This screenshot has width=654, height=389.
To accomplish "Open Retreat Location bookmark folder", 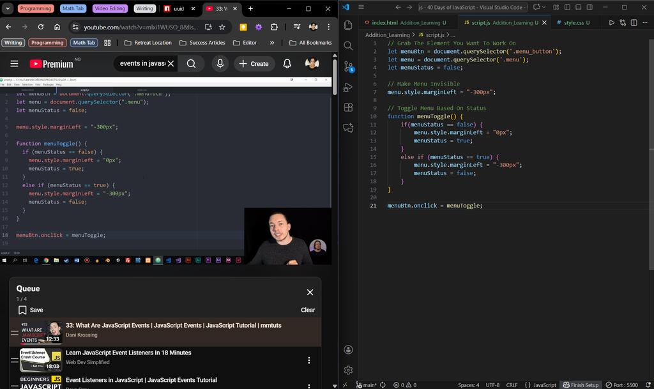I will click(x=148, y=43).
